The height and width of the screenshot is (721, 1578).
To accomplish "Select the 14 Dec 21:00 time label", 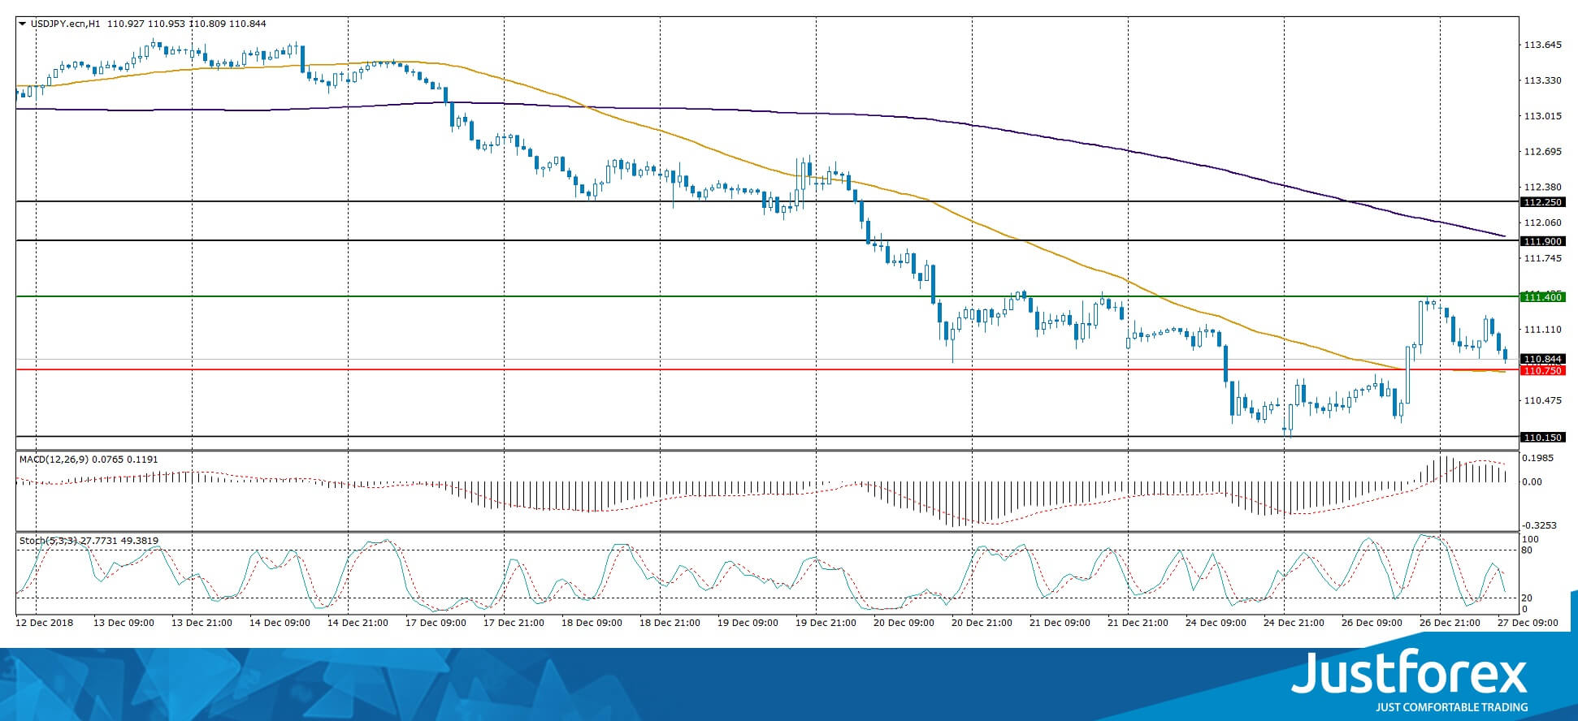I will [x=358, y=623].
